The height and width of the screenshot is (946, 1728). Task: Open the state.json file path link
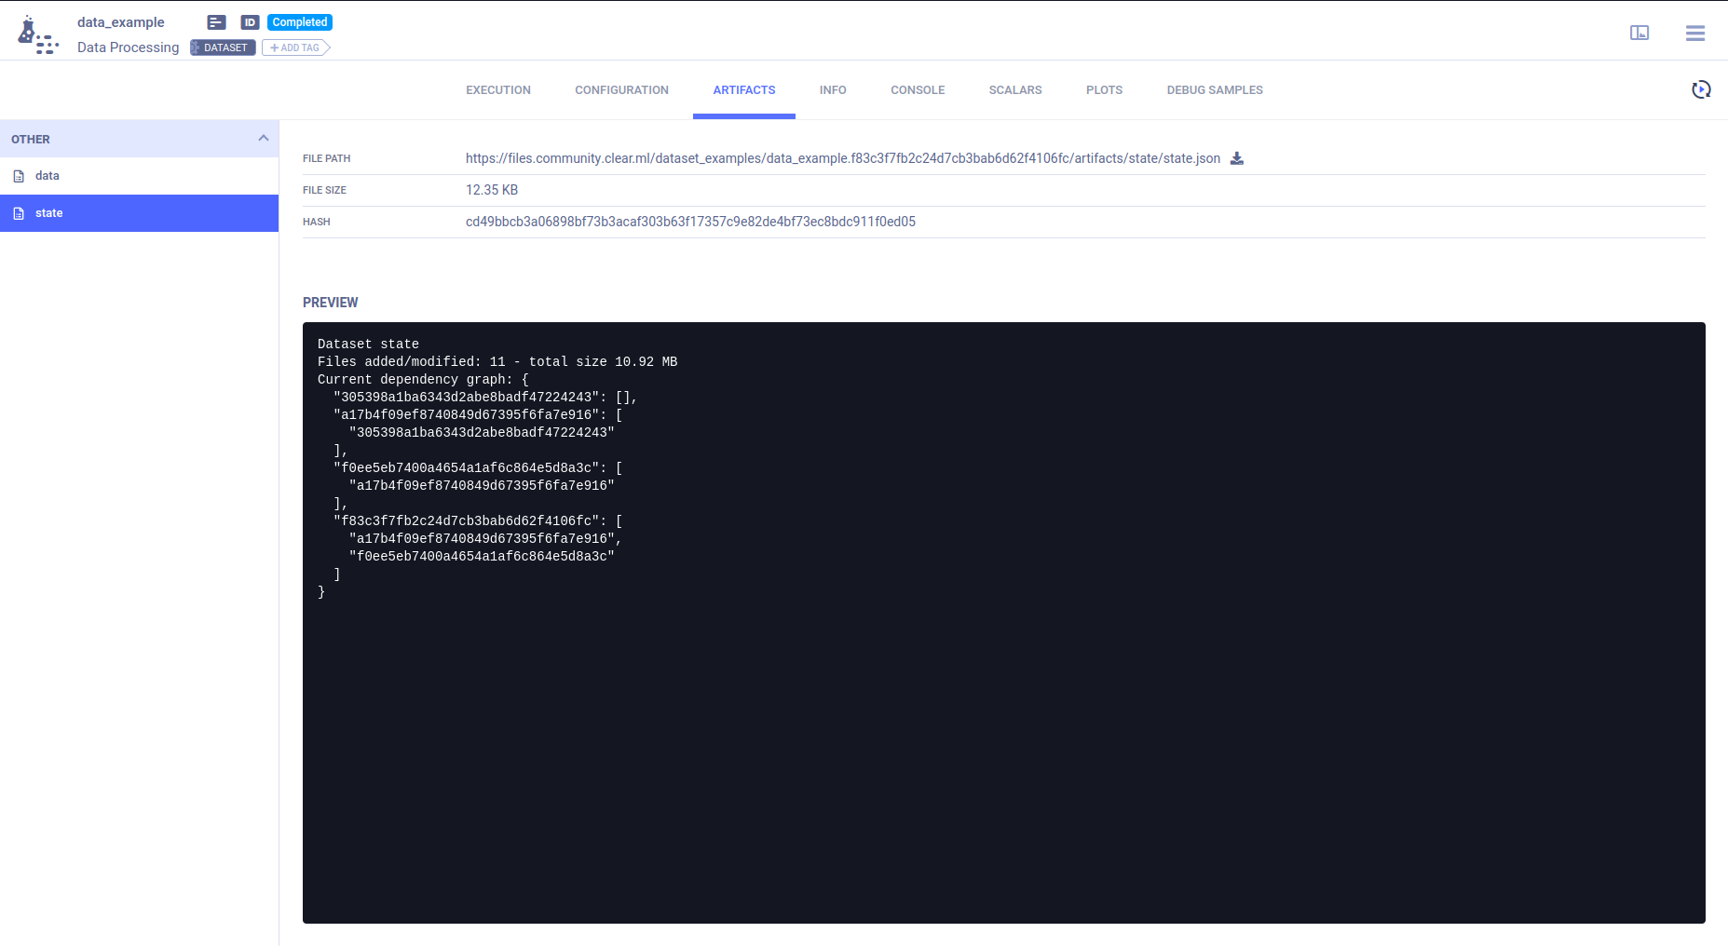(842, 158)
